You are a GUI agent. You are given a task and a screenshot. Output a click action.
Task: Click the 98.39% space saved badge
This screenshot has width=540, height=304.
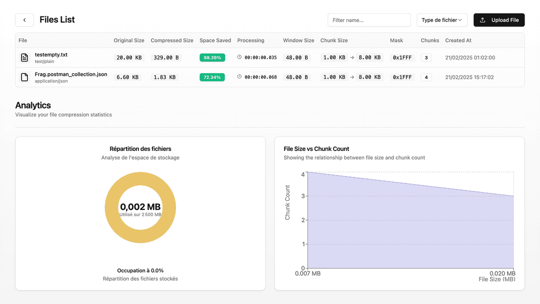click(212, 57)
